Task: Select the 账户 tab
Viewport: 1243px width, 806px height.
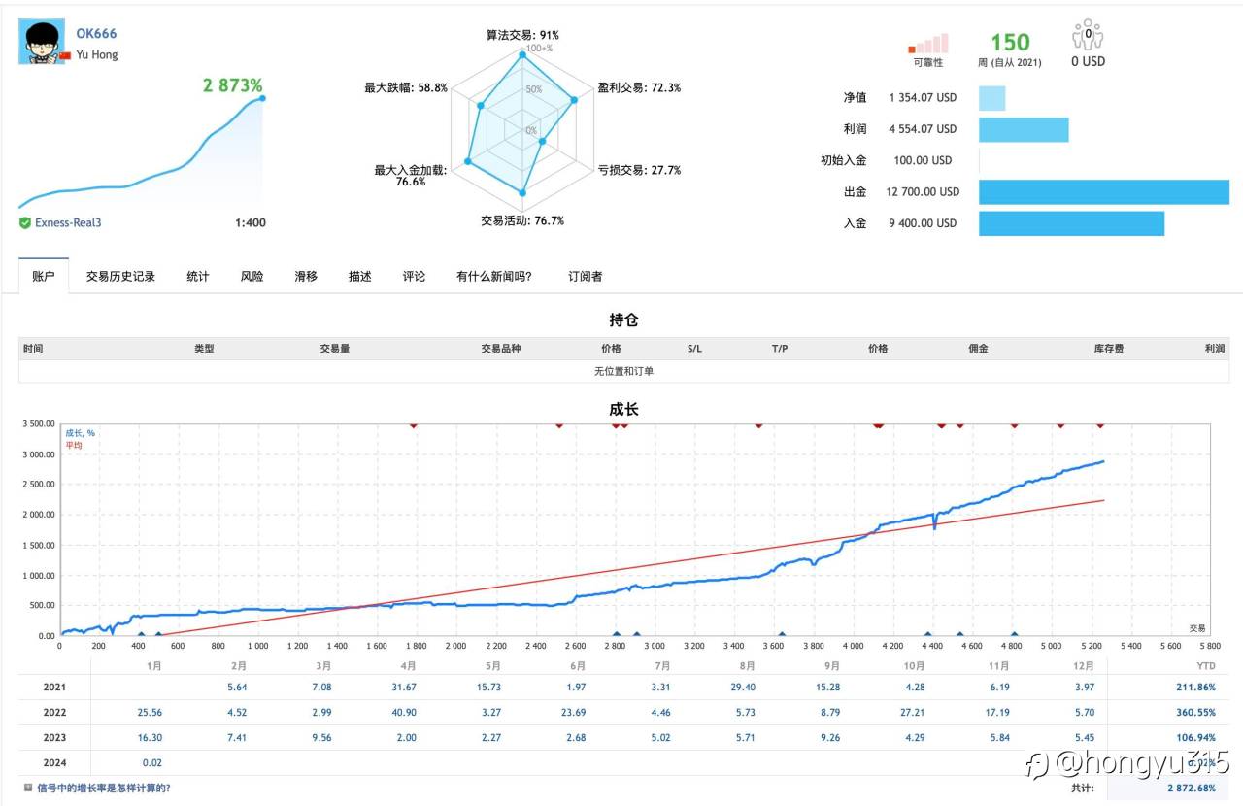Action: (x=44, y=276)
